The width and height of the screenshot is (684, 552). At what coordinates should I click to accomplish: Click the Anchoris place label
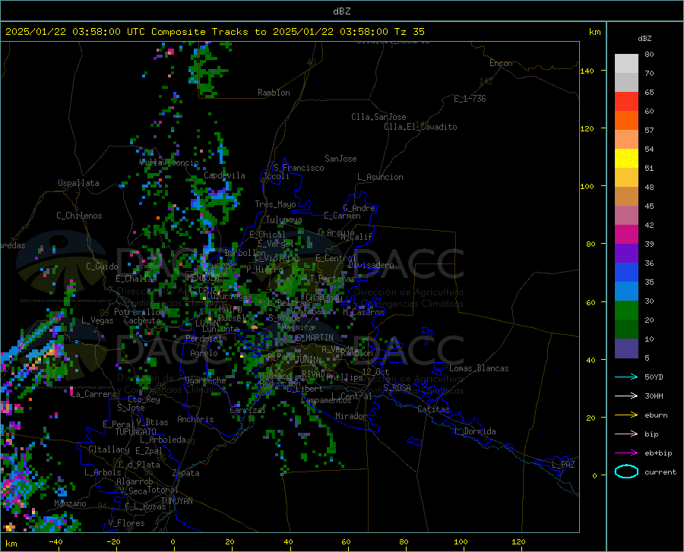pos(195,419)
